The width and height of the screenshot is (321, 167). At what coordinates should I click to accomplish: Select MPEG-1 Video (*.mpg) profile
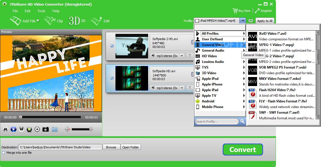tap(282, 48)
